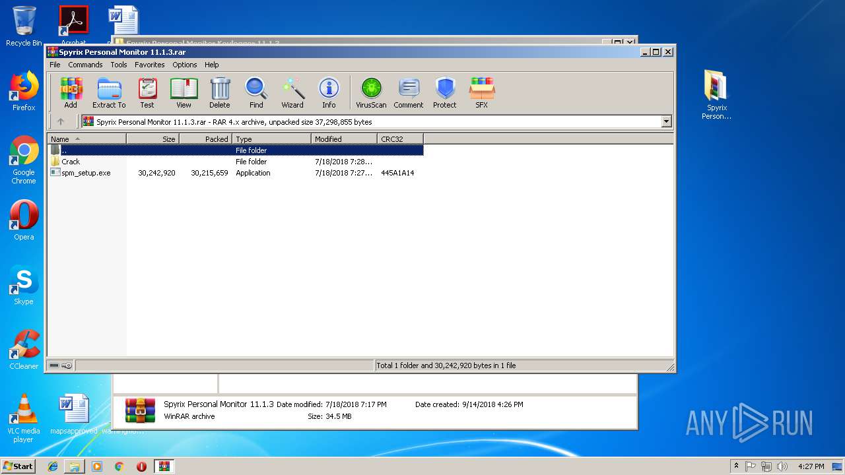Viewport: 845px width, 475px height.
Task: Open the Commands menu
Action: [x=85, y=65]
